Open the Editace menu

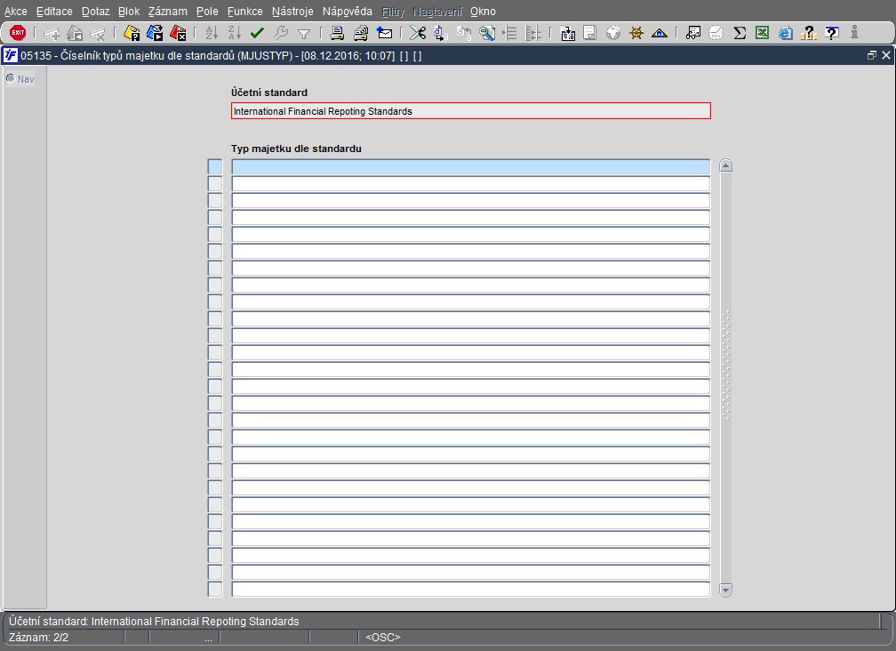[x=54, y=12]
